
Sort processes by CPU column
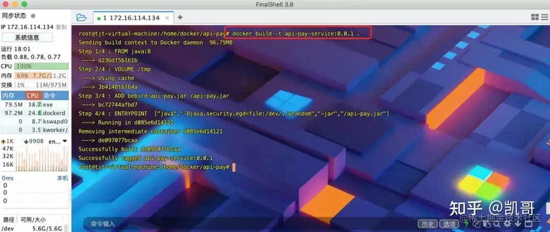pos(33,95)
